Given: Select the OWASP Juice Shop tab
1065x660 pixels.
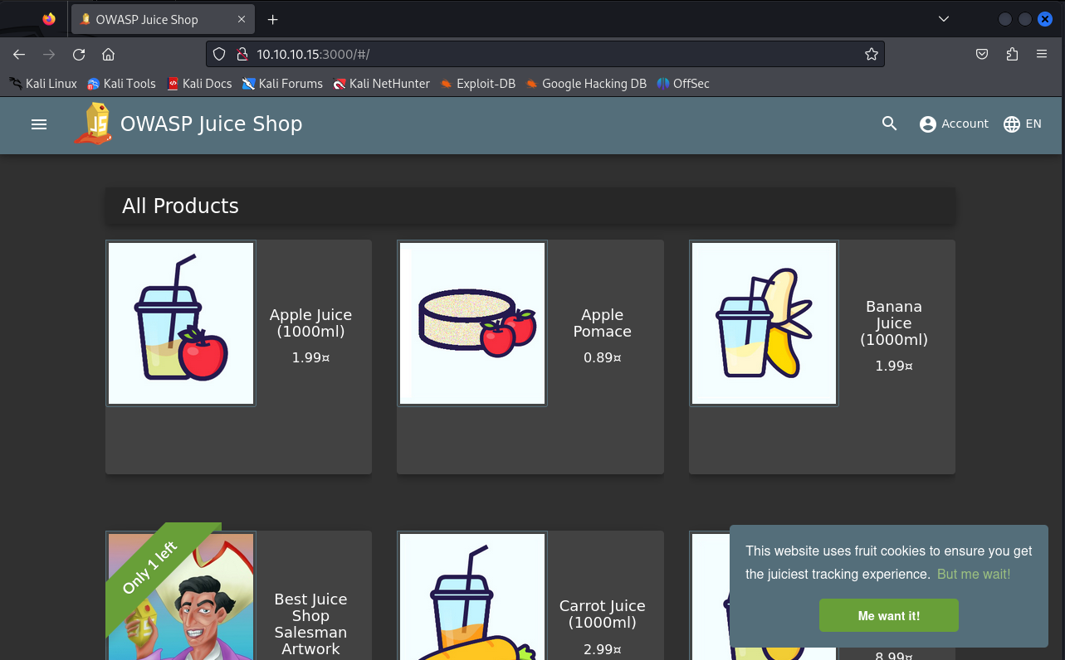Looking at the screenshot, I should 163,19.
